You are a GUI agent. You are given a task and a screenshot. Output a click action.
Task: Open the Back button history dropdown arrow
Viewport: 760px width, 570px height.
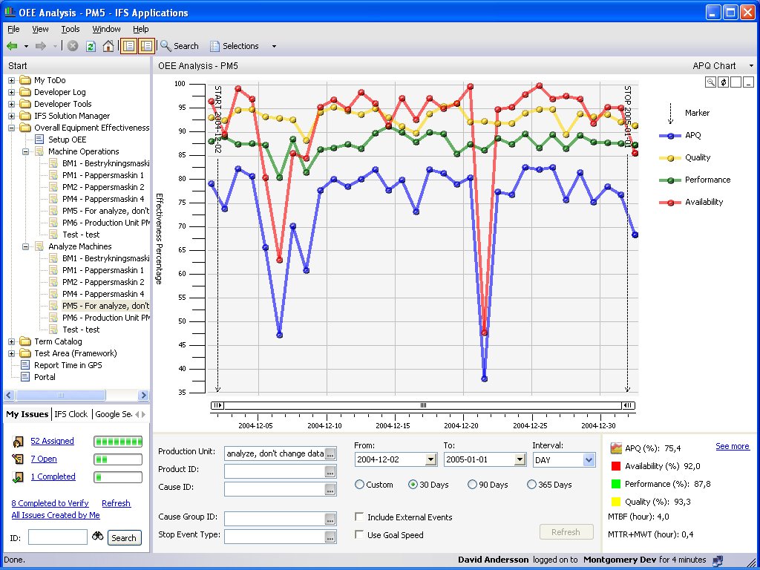click(26, 47)
